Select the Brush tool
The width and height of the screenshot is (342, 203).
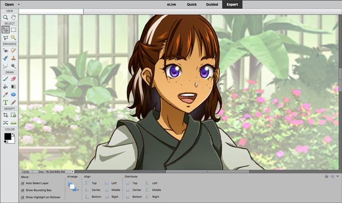(5, 78)
